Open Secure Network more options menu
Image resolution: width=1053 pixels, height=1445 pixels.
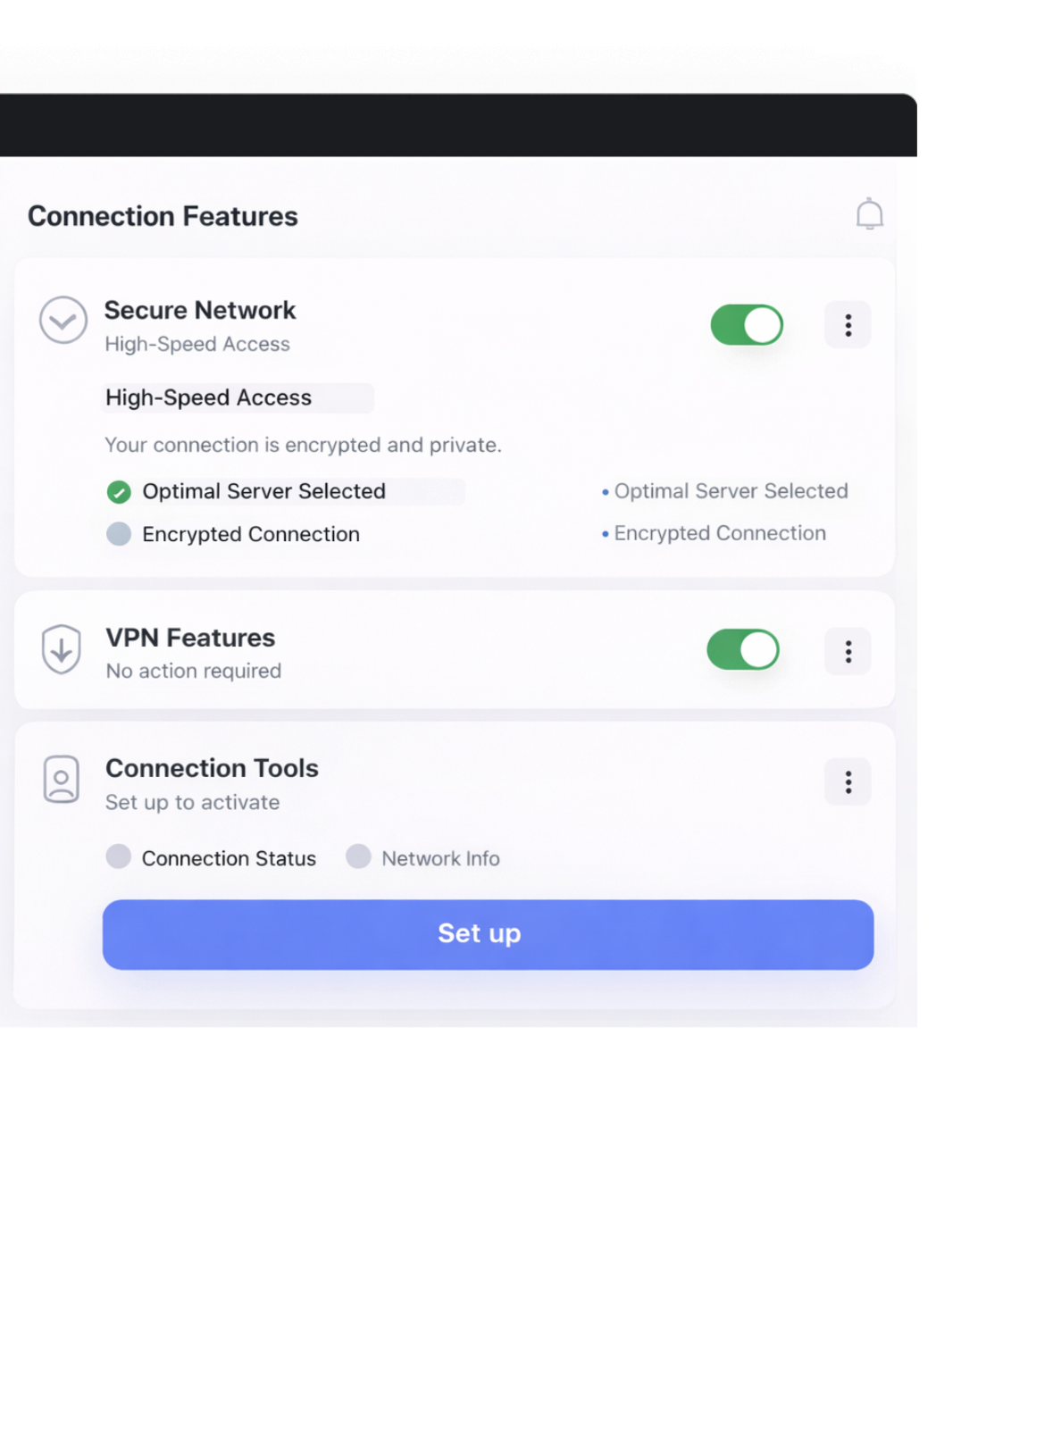(x=847, y=325)
